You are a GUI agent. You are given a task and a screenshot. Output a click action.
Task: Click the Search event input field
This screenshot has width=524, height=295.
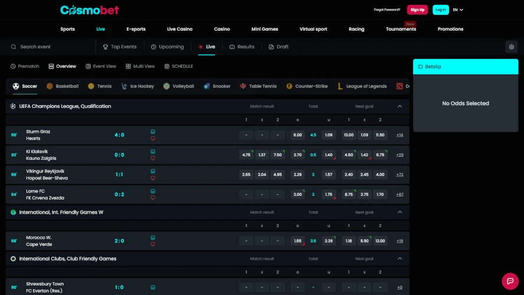(x=50, y=47)
